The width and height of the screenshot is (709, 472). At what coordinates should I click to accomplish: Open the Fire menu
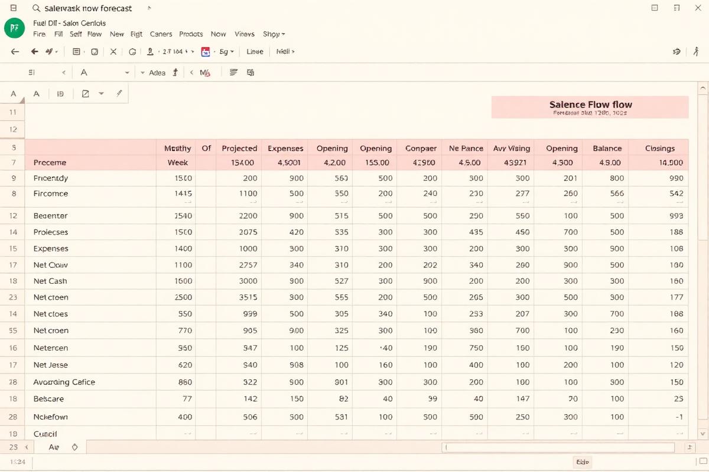pos(39,34)
